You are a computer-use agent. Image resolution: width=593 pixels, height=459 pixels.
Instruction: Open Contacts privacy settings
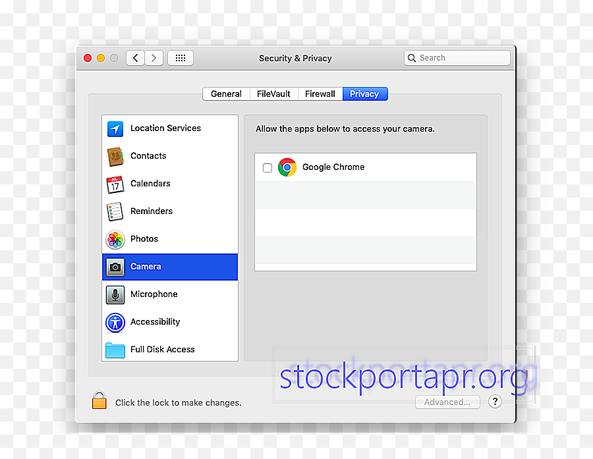(115, 156)
